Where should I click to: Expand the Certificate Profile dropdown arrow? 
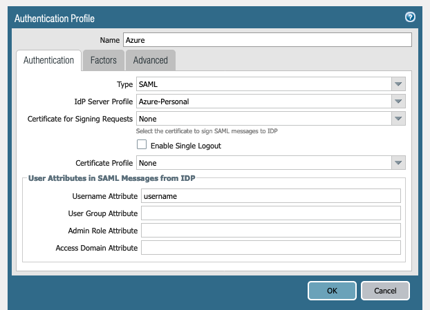tap(398, 163)
